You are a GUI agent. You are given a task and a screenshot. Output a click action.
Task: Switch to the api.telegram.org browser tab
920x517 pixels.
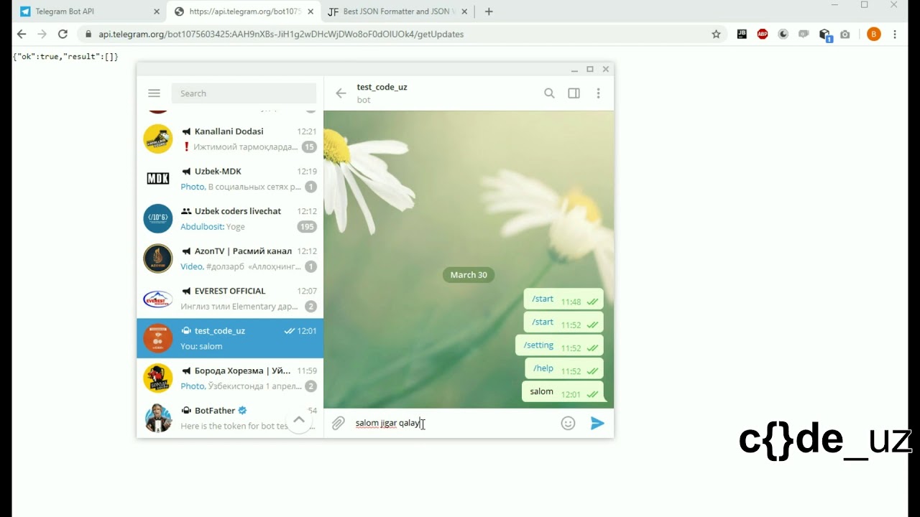tap(243, 11)
